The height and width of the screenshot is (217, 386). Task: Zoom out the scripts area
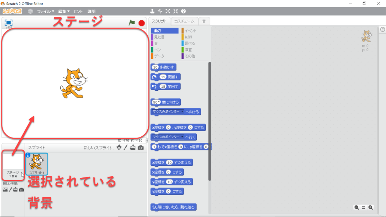click(x=357, y=208)
